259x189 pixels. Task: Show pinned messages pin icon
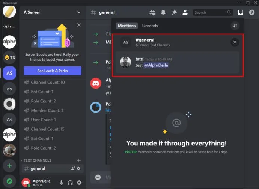coord(174,12)
